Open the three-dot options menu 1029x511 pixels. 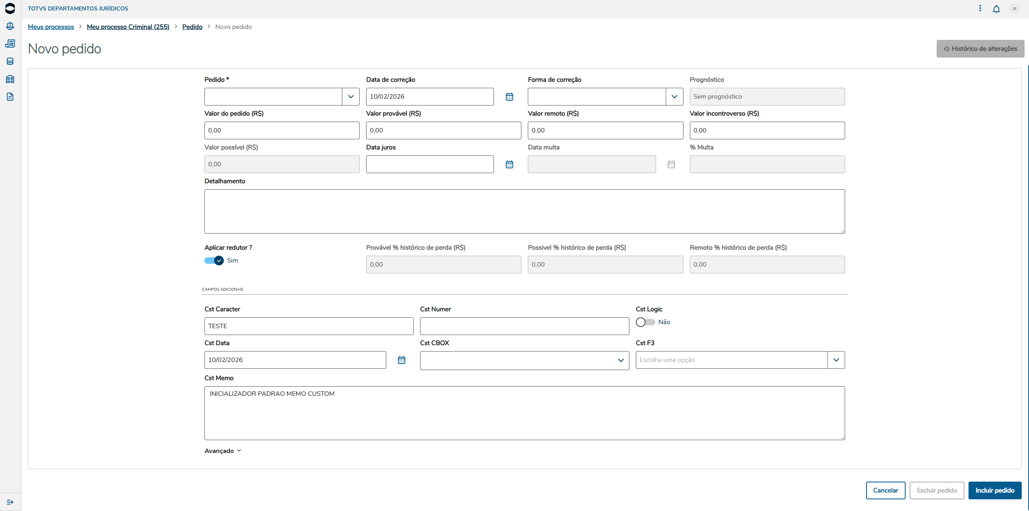tap(980, 8)
